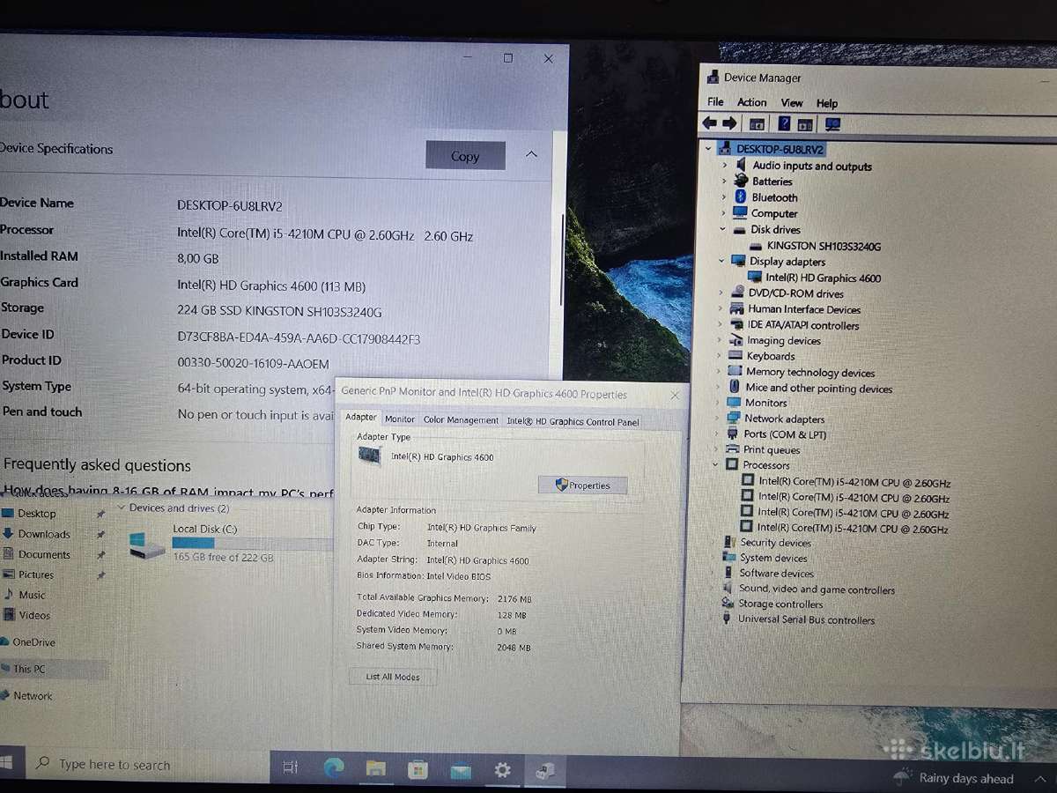The width and height of the screenshot is (1057, 793).
Task: Collapse the Processors category
Action: (x=717, y=464)
